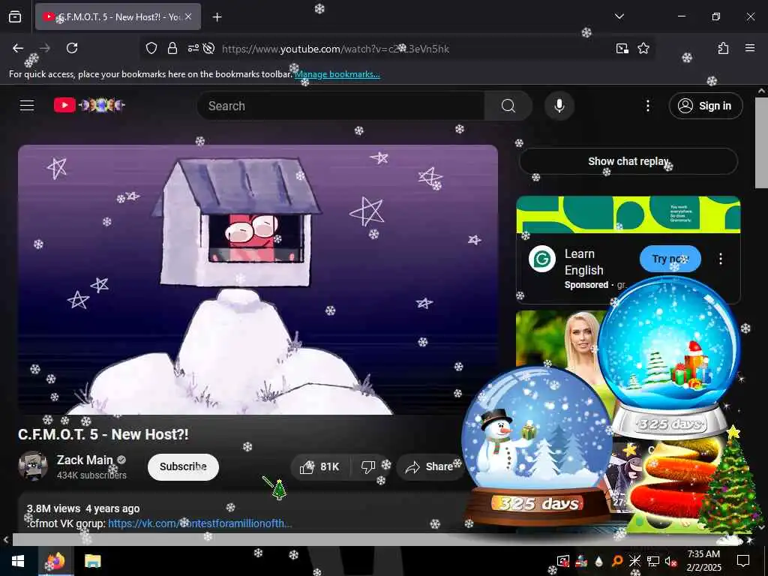Go to YouTube home via the logo
The image size is (768, 576).
pos(89,105)
